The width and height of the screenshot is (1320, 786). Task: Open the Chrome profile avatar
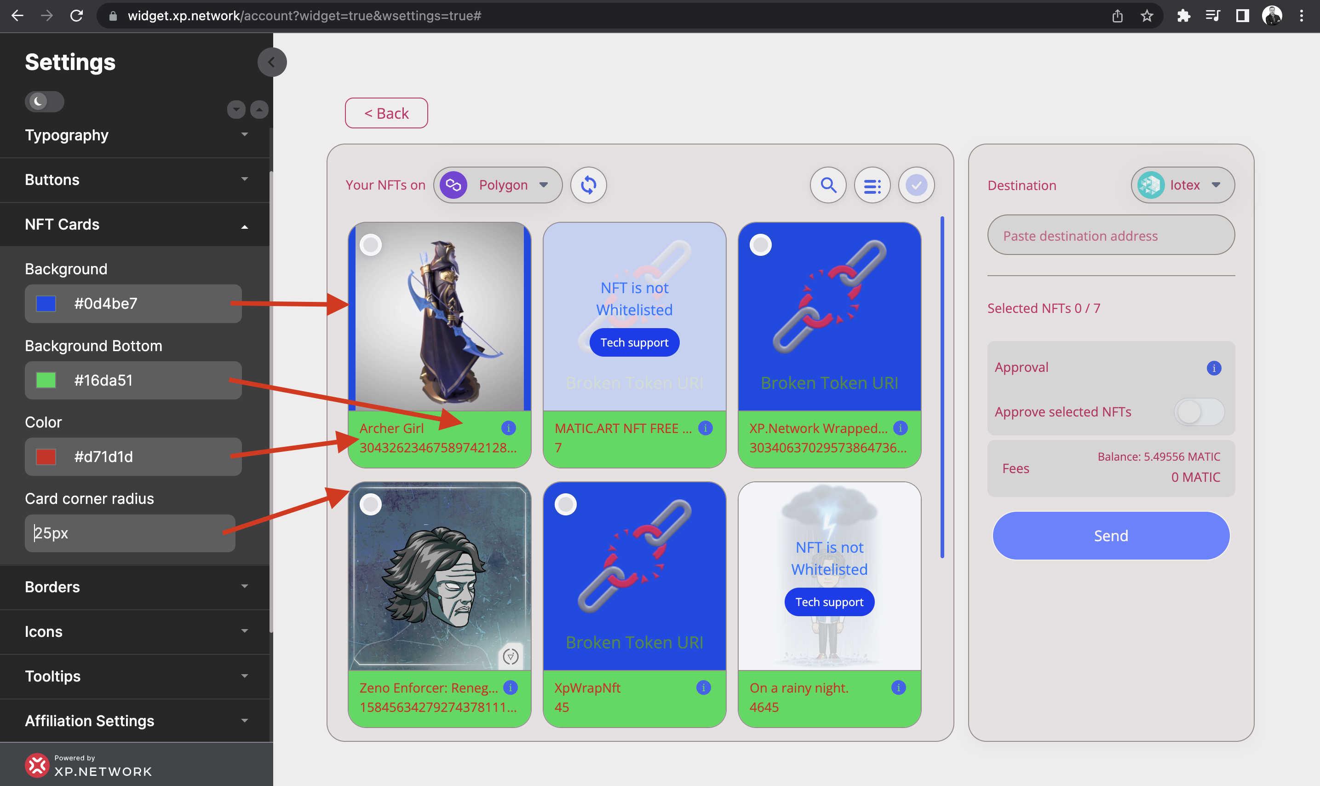[x=1272, y=16]
